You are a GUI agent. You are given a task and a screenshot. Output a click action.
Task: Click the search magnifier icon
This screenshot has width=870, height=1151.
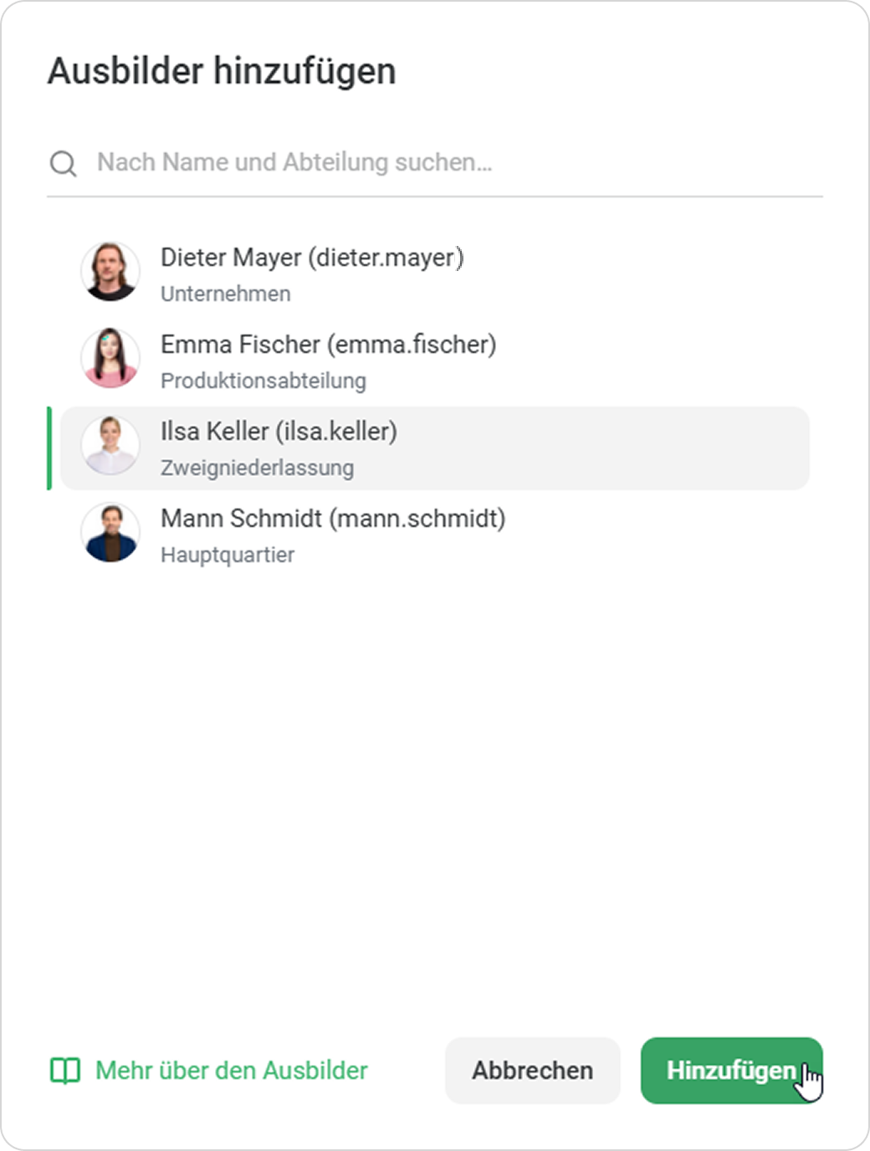pos(64,163)
